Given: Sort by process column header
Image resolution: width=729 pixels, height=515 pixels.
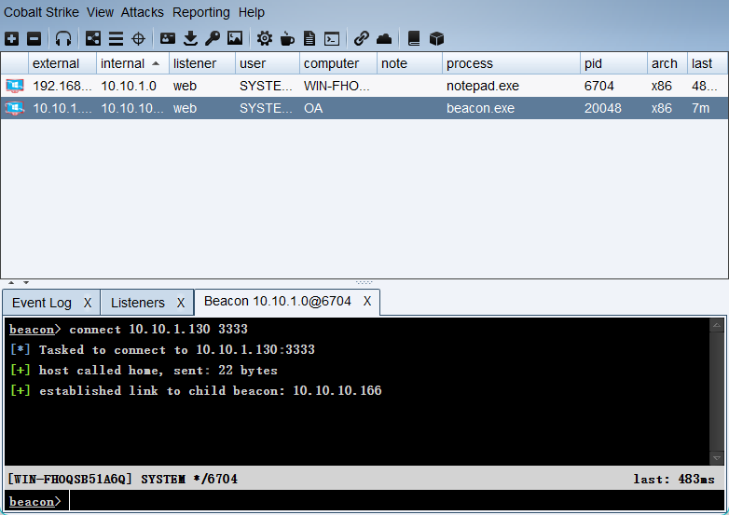Looking at the screenshot, I should (x=511, y=63).
